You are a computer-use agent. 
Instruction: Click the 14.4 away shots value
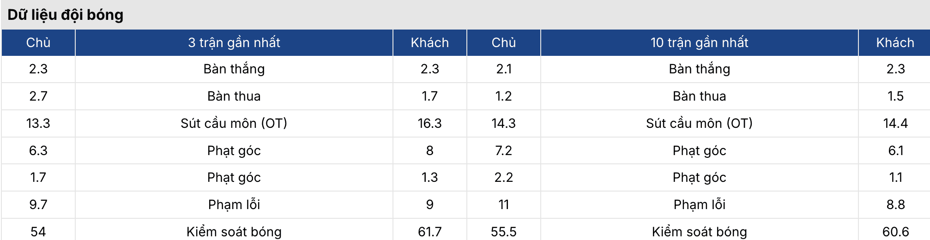pos(895,123)
